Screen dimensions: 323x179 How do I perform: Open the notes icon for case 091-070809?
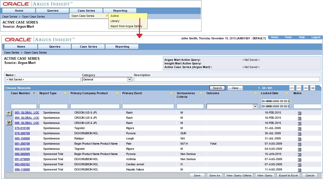click(x=299, y=160)
